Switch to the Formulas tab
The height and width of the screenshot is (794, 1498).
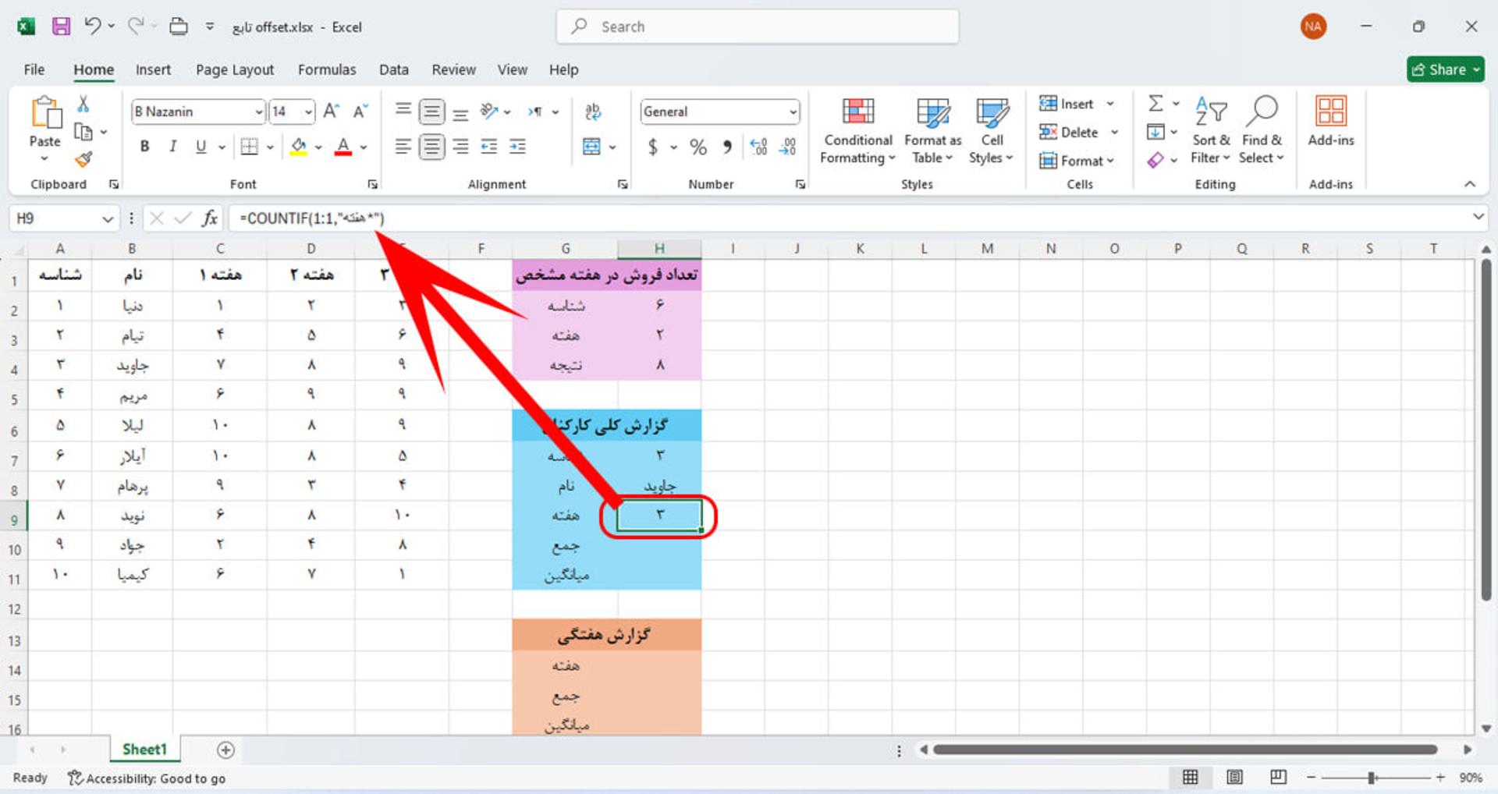(x=327, y=69)
